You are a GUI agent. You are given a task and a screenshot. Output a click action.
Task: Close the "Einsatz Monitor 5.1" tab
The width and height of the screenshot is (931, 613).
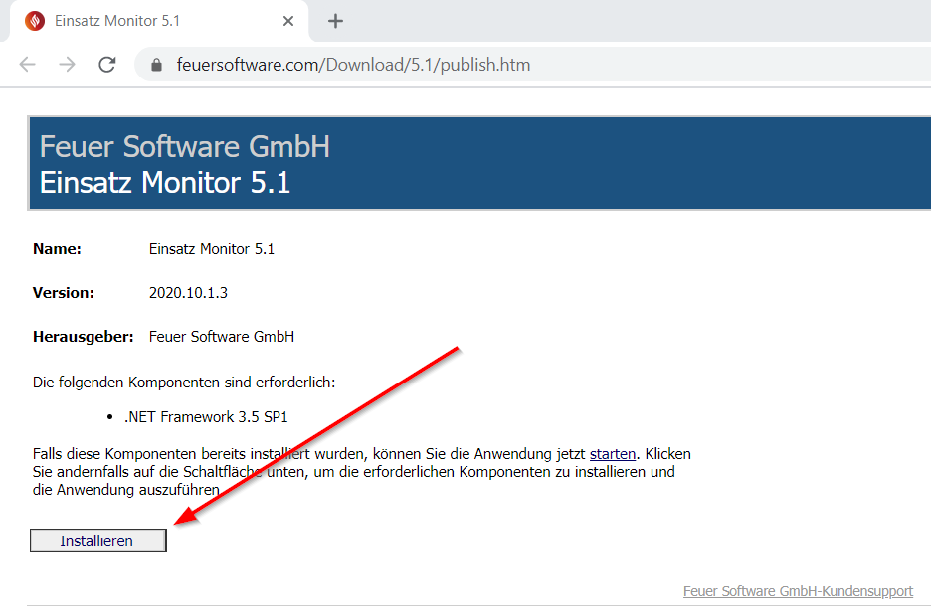point(287,20)
